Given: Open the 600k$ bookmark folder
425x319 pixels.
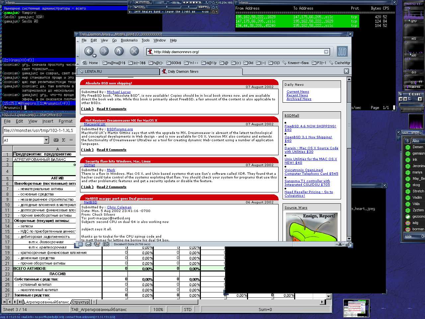Looking at the screenshot, I should pyautogui.click(x=174, y=63).
